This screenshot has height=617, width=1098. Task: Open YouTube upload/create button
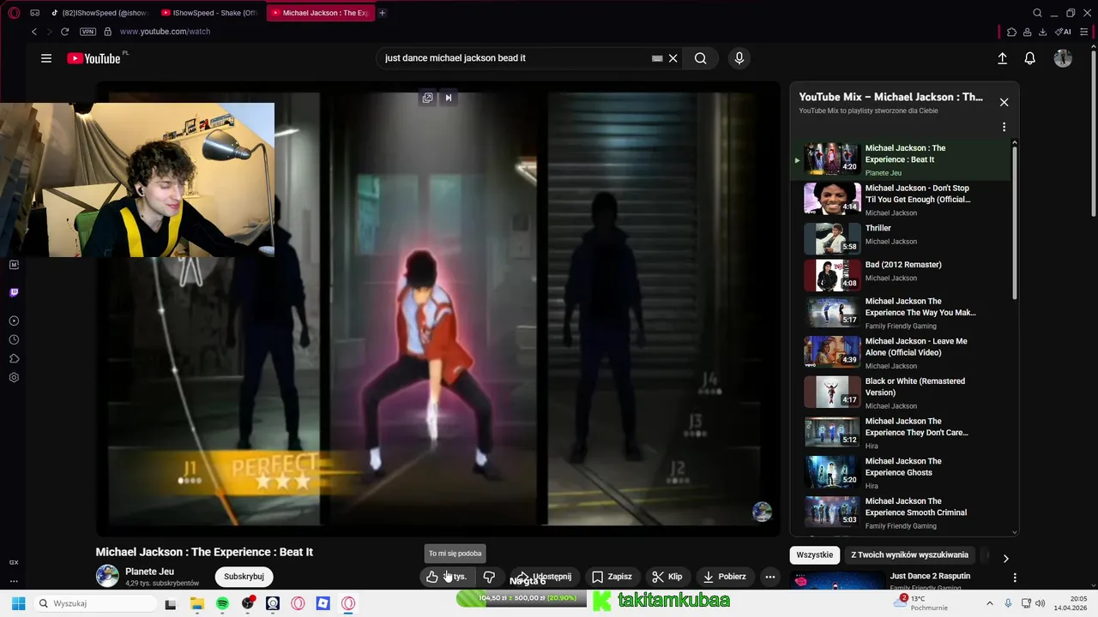tap(1002, 58)
